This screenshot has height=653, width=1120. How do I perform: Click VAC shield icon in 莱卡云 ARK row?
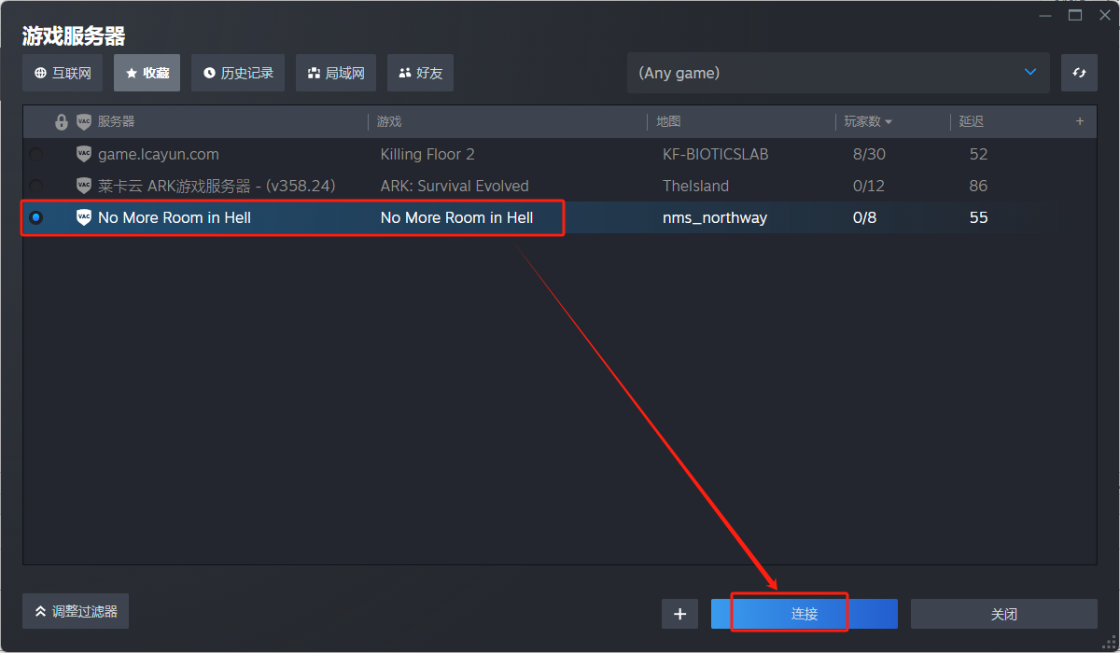click(84, 186)
